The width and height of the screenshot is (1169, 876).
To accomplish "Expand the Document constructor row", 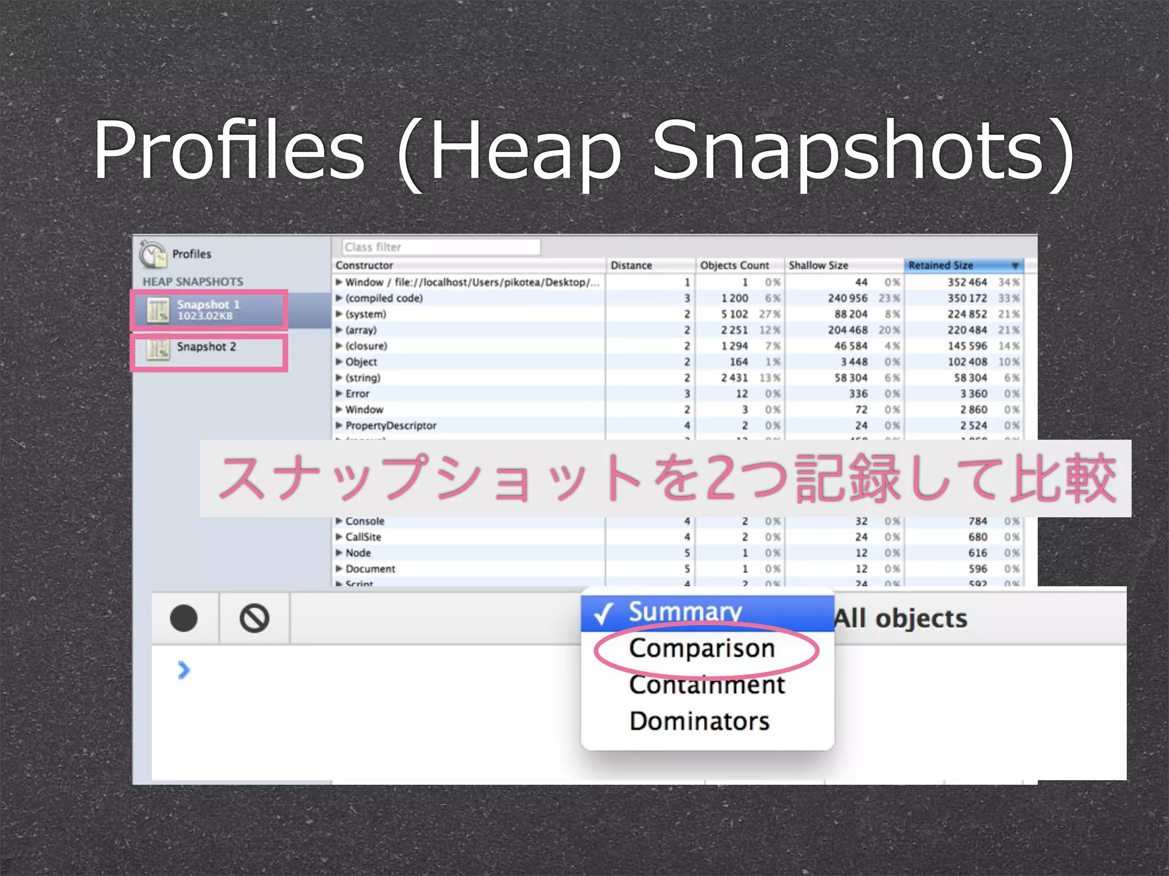I will coord(339,569).
